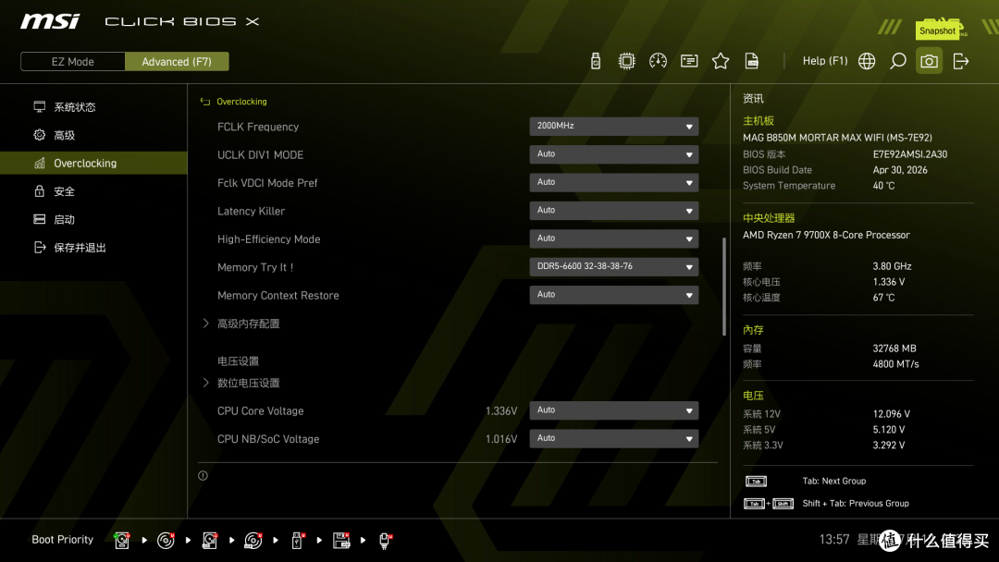Click the 4800 MT/s memory frequency value
Viewport: 999px width, 562px height.
(895, 364)
